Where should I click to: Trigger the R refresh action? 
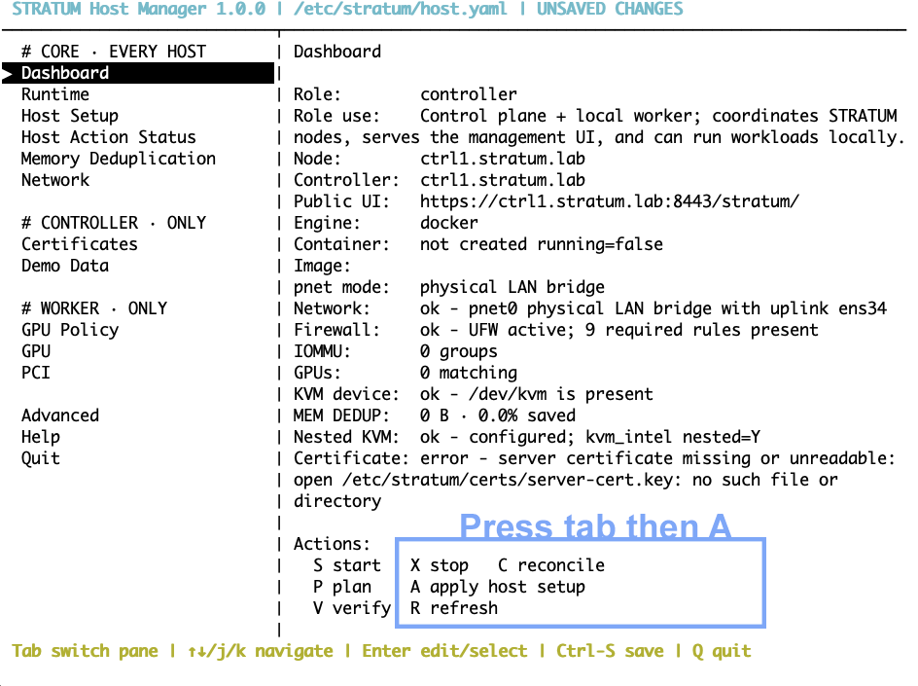454,609
